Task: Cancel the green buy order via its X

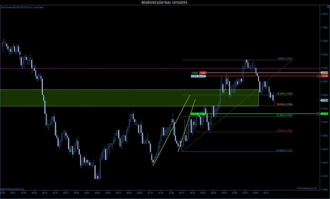Action: (x=318, y=114)
